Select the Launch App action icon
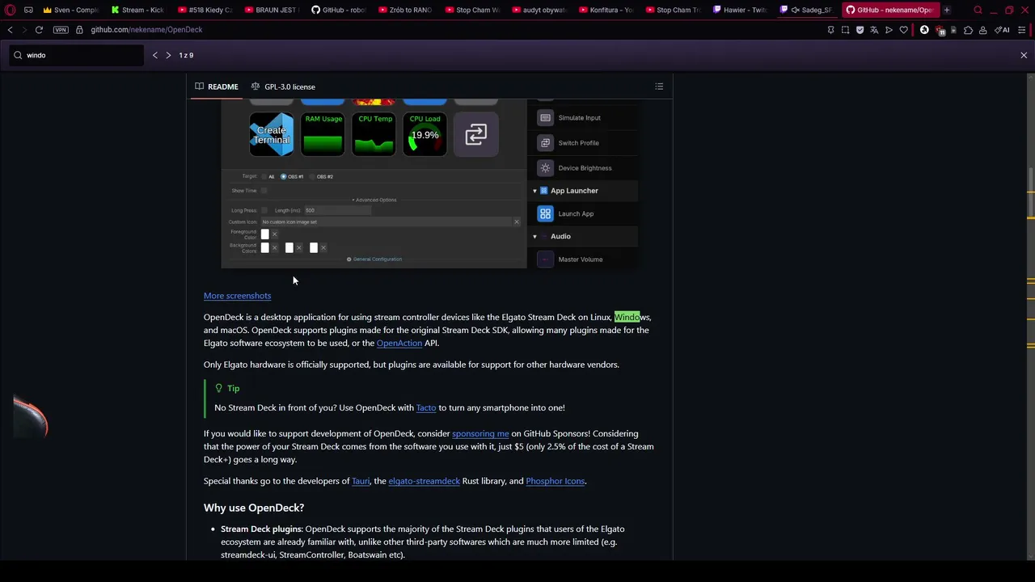Screen dimensions: 1035x582 point(545,214)
